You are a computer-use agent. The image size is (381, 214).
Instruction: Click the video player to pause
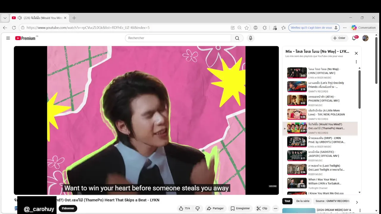(146, 120)
